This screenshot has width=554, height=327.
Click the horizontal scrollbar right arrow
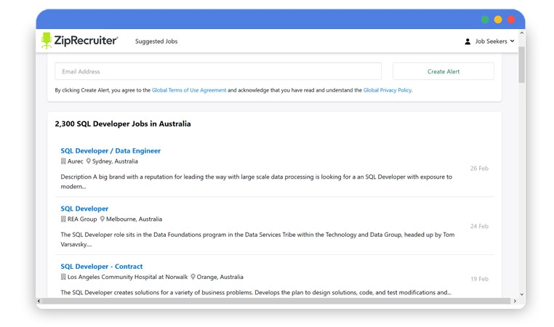[515, 300]
